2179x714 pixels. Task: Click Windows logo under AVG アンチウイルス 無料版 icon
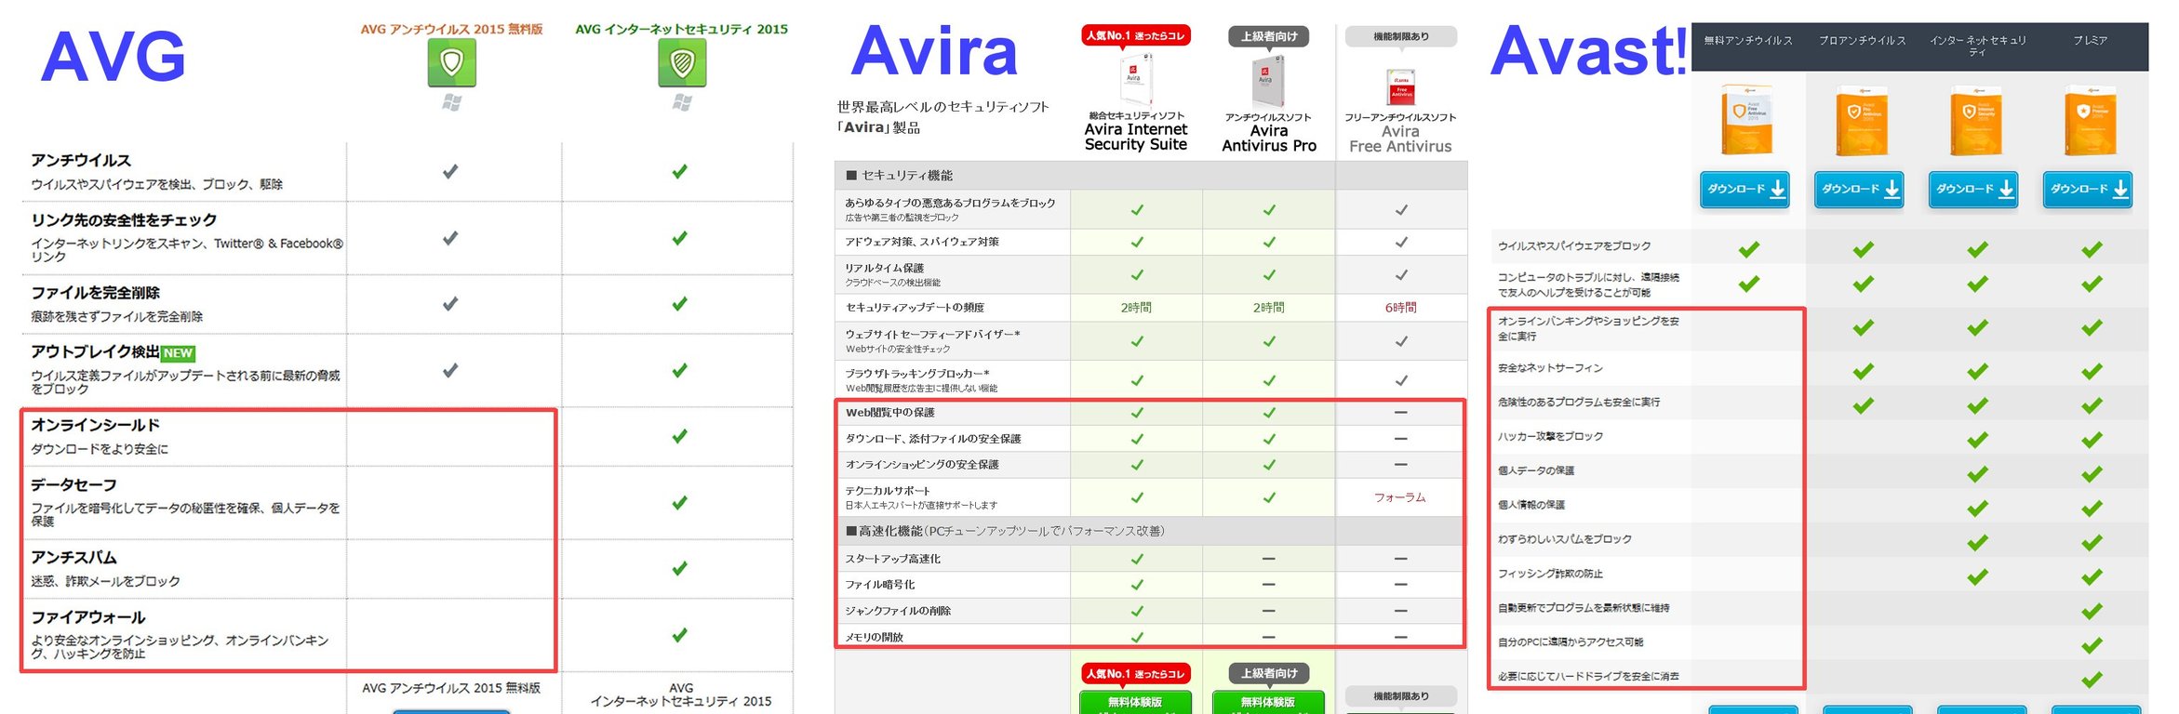[452, 102]
